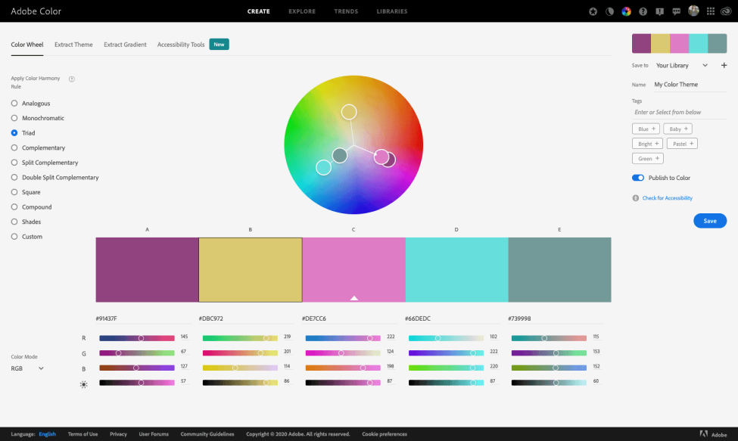Select the Square harmony rule

(x=26, y=192)
